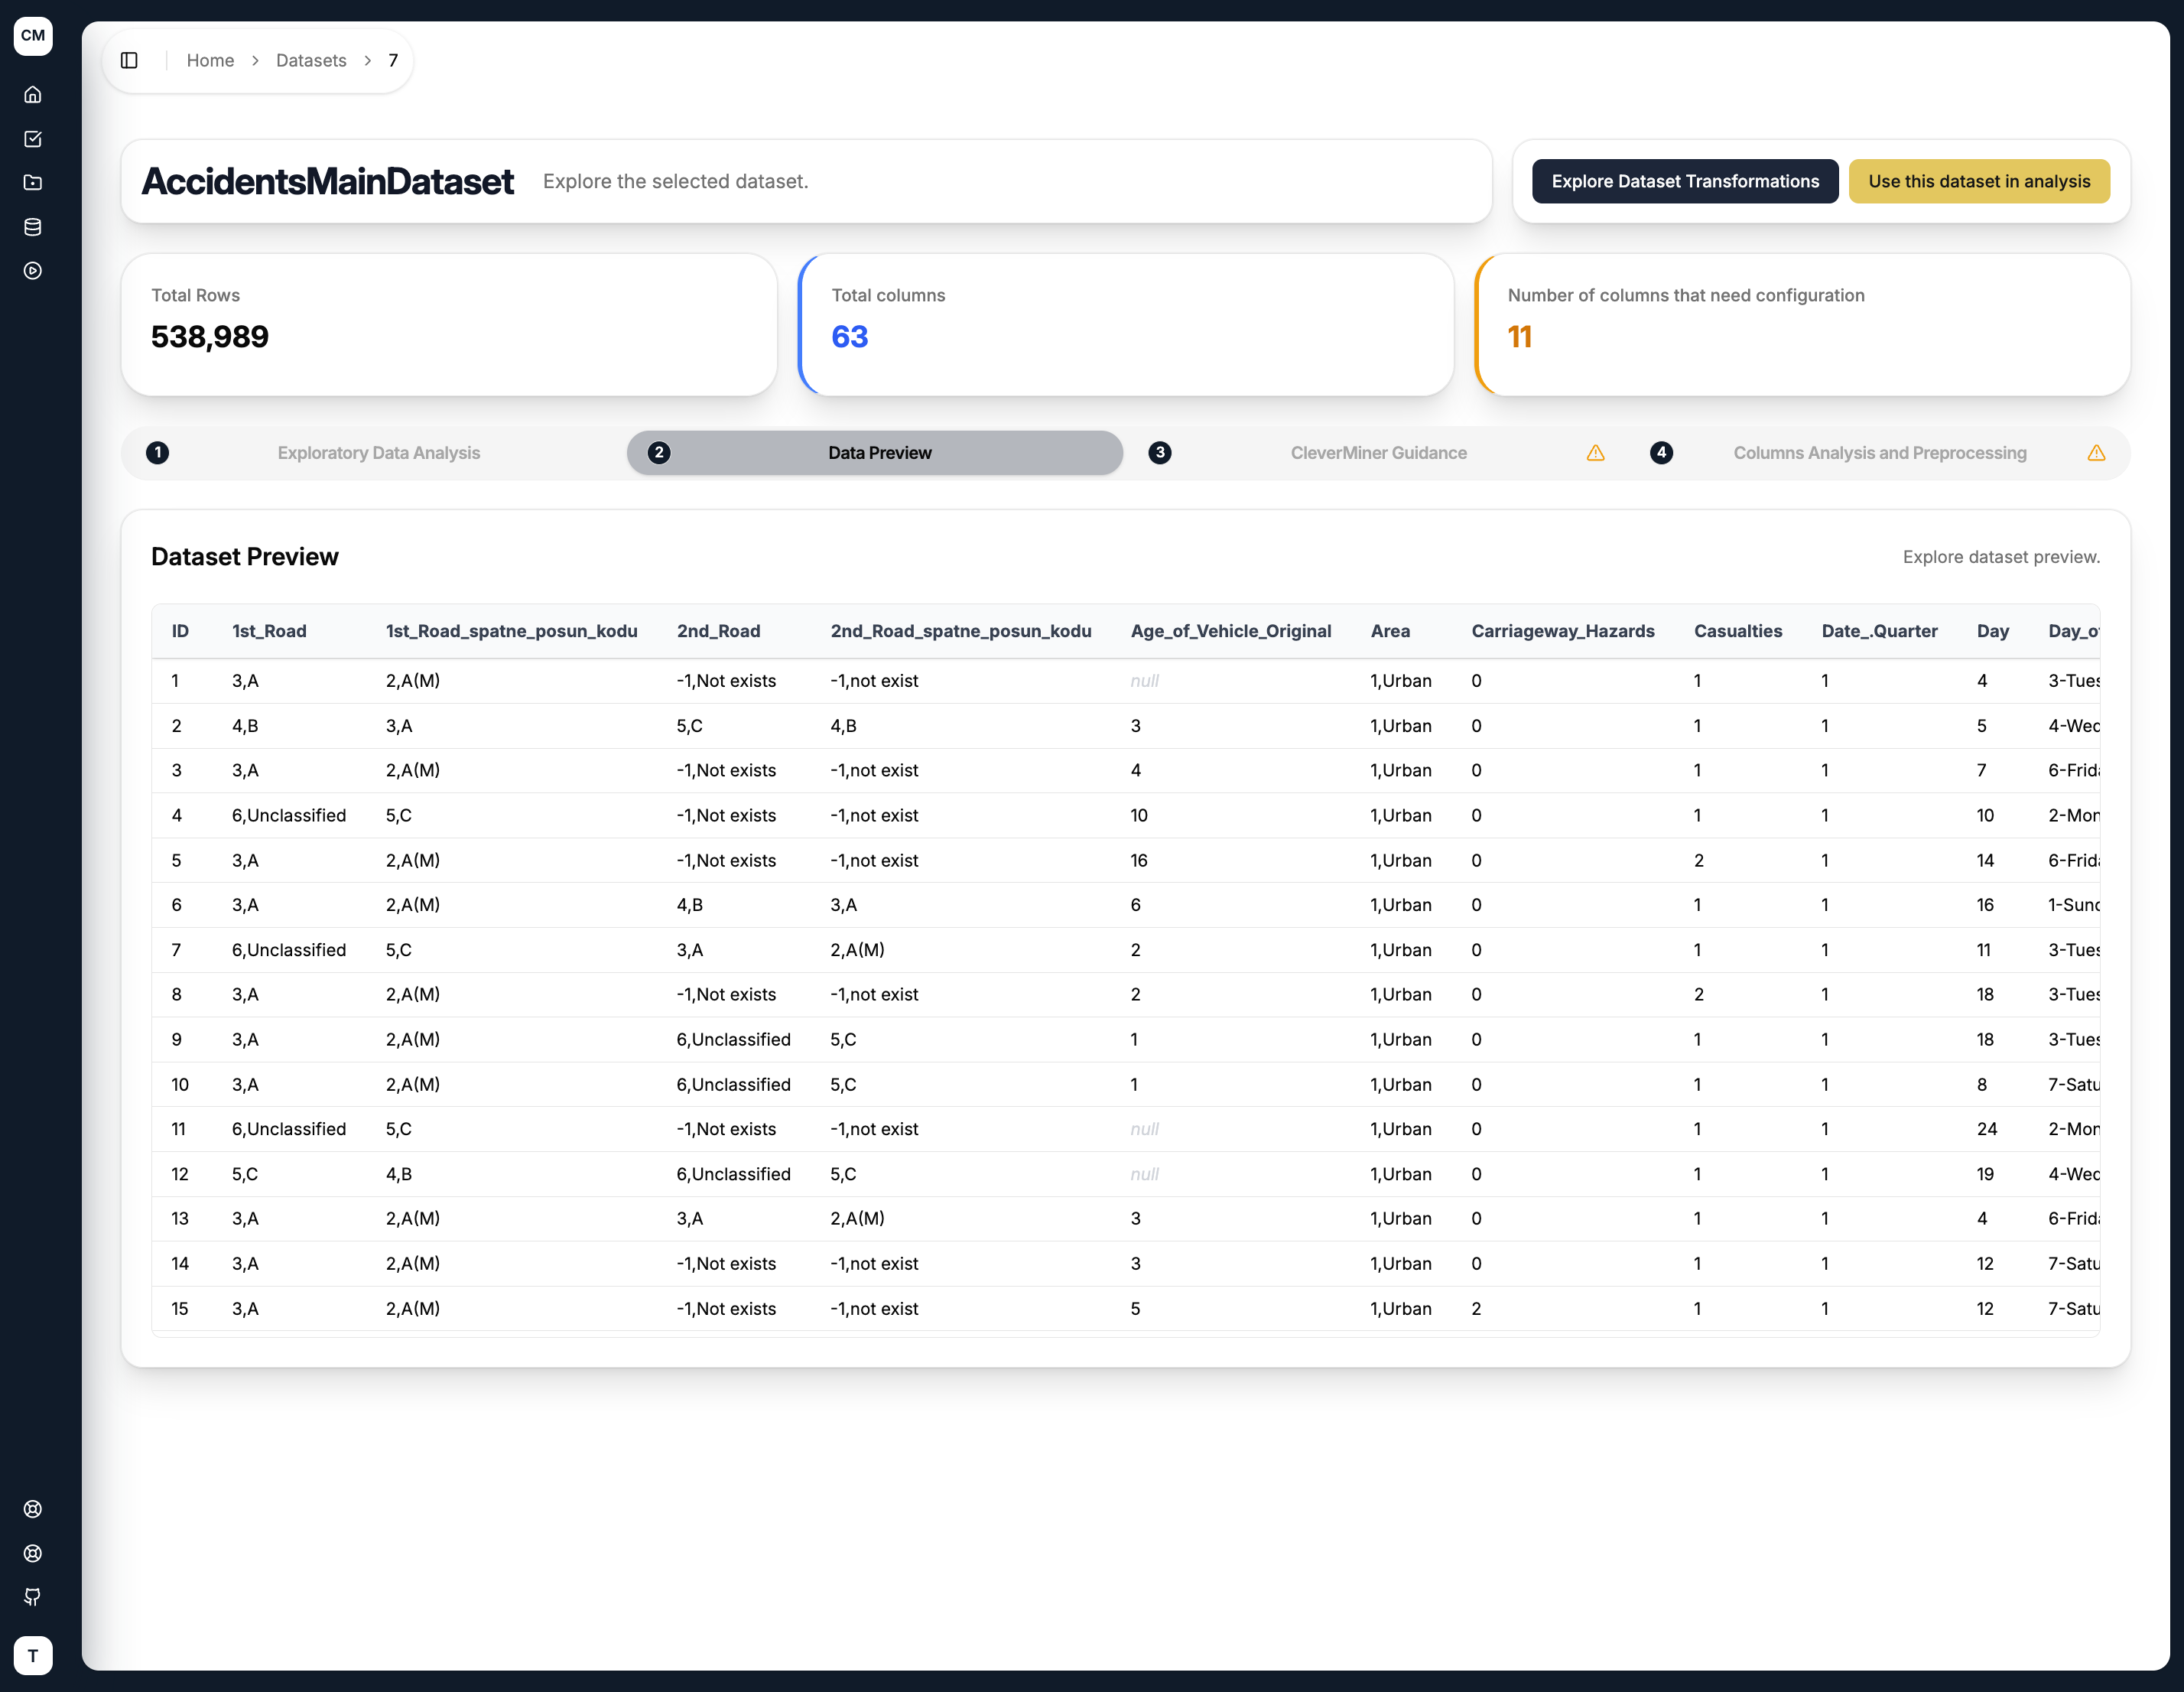Click 2nd_Road 6,Unclassified cell in row 9
The width and height of the screenshot is (2184, 1692).
point(733,1040)
